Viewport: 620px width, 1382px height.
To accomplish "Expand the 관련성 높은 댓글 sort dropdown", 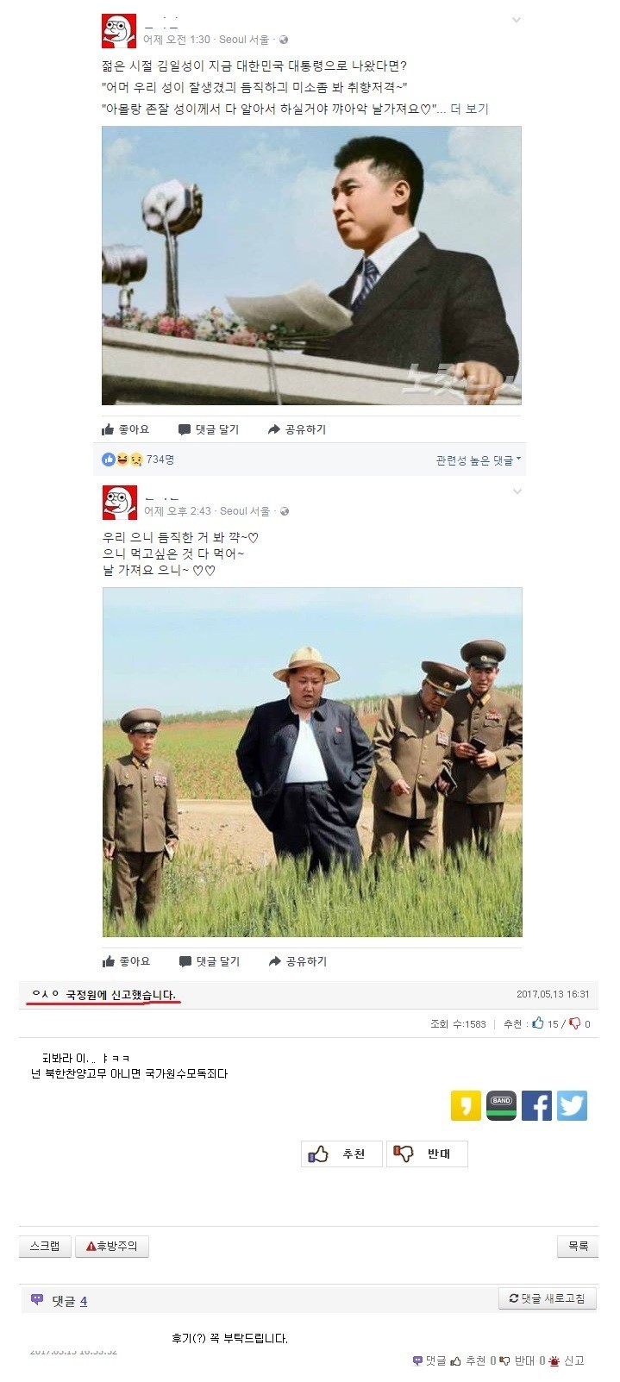I will point(478,460).
